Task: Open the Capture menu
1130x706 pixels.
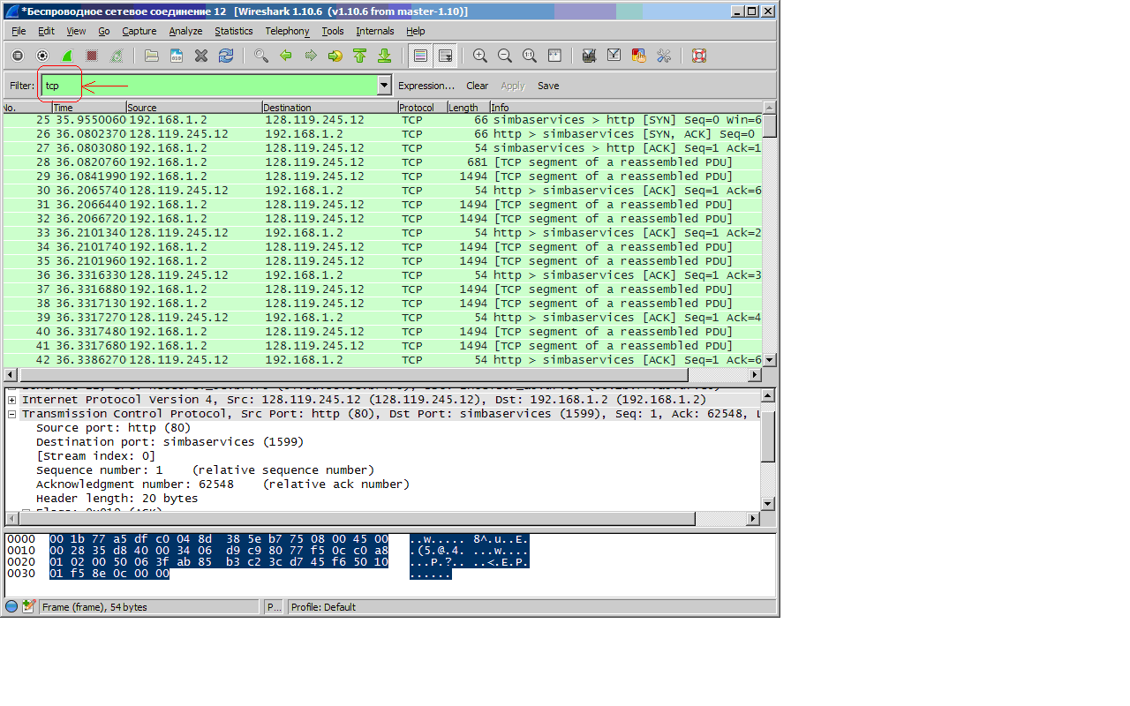Action: [139, 31]
